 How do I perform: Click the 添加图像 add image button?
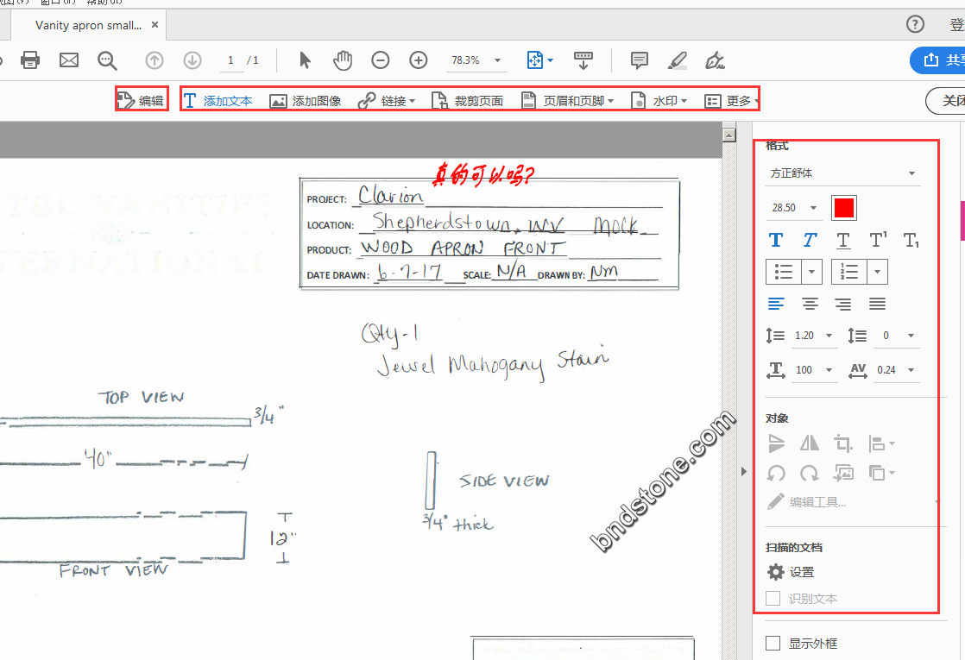pyautogui.click(x=306, y=101)
